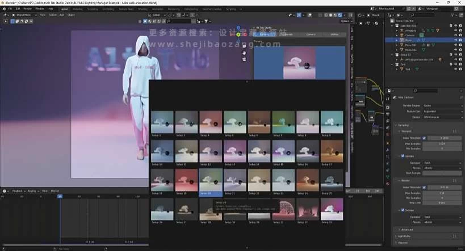Hide the Camera object in the outliner

click(455, 35)
